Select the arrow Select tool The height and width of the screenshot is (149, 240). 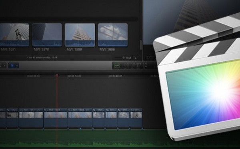(12, 66)
